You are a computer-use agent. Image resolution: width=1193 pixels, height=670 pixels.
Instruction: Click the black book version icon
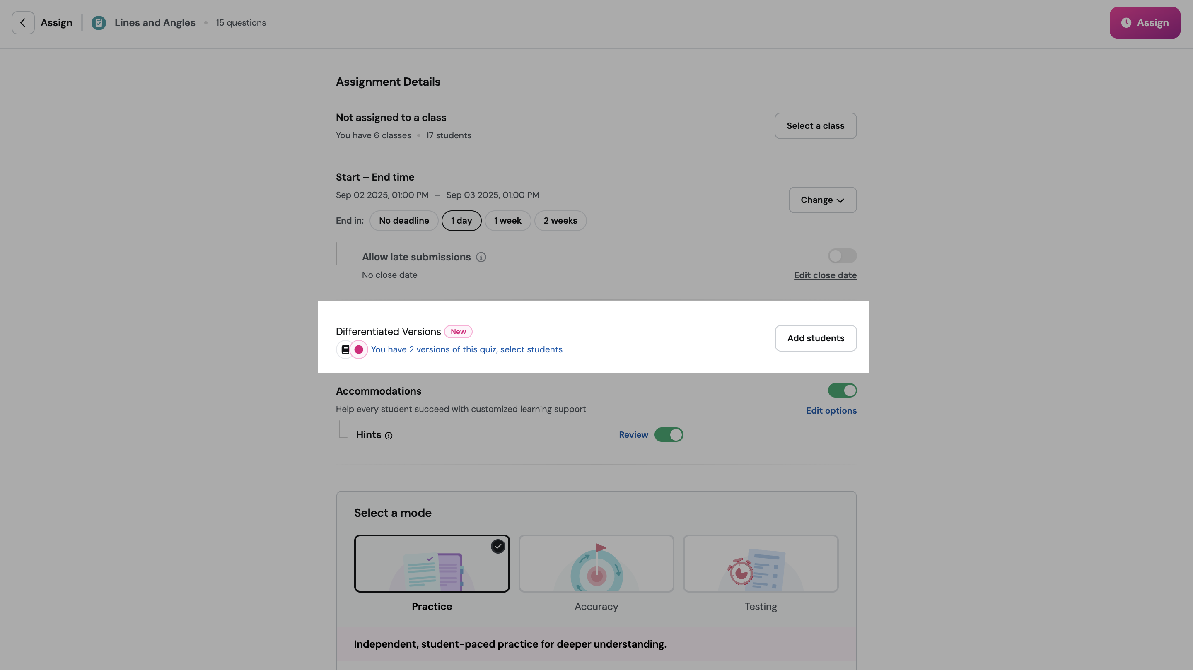pos(345,349)
